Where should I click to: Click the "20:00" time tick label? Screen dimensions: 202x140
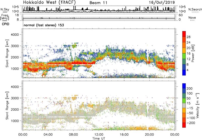(149, 135)
